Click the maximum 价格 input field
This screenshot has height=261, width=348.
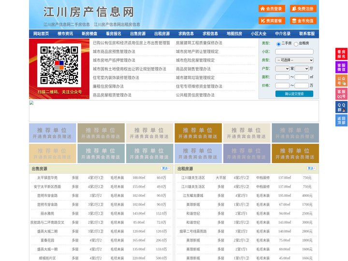(302, 86)
